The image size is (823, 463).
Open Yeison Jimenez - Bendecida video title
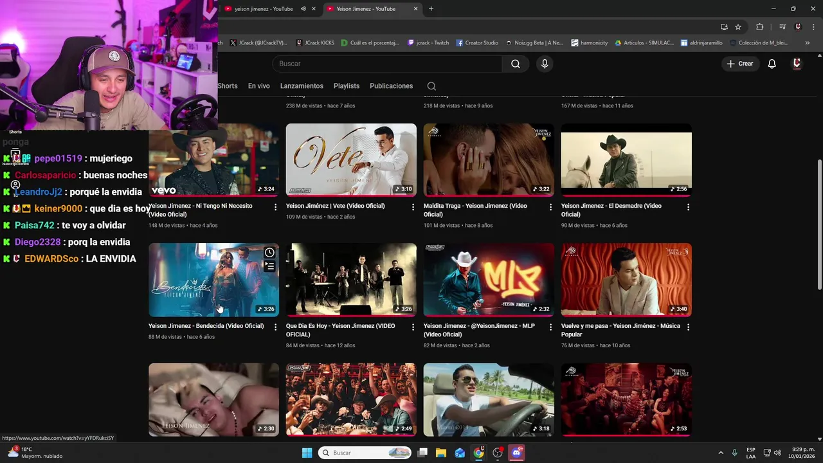click(206, 326)
